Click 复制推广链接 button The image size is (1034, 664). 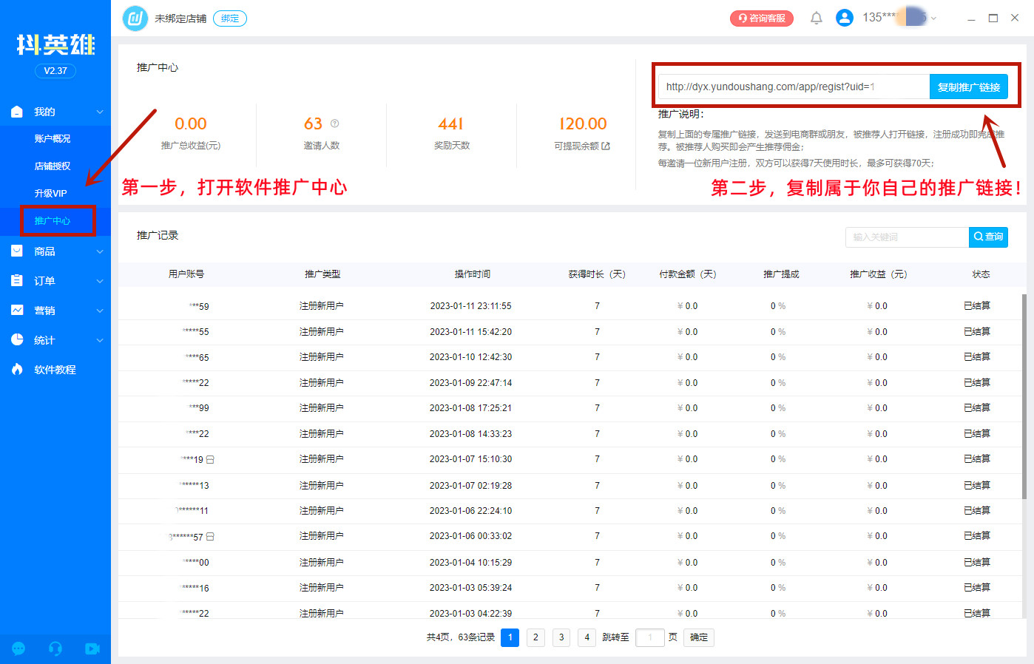pyautogui.click(x=969, y=87)
